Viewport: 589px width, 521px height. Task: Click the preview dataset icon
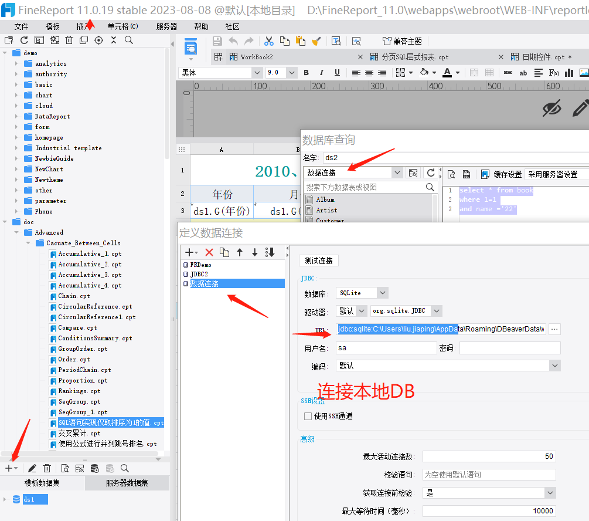[x=65, y=468]
